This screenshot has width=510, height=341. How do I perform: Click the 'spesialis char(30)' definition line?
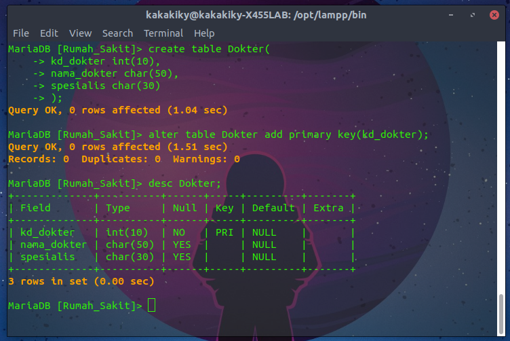(105, 86)
